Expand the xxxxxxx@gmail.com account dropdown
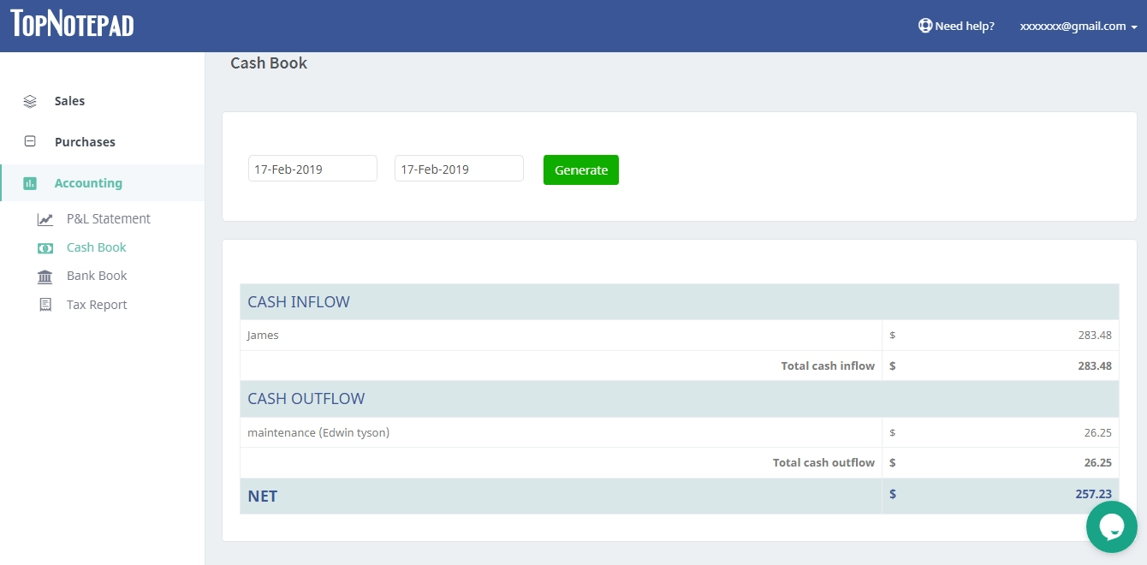The width and height of the screenshot is (1147, 565). 1079,26
